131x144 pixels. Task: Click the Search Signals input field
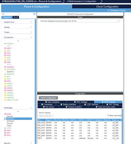click(x=46, y=116)
